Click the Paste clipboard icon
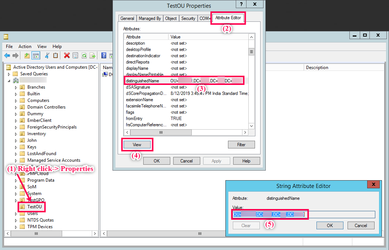Screen dimensions: 389x250 coord(56,55)
